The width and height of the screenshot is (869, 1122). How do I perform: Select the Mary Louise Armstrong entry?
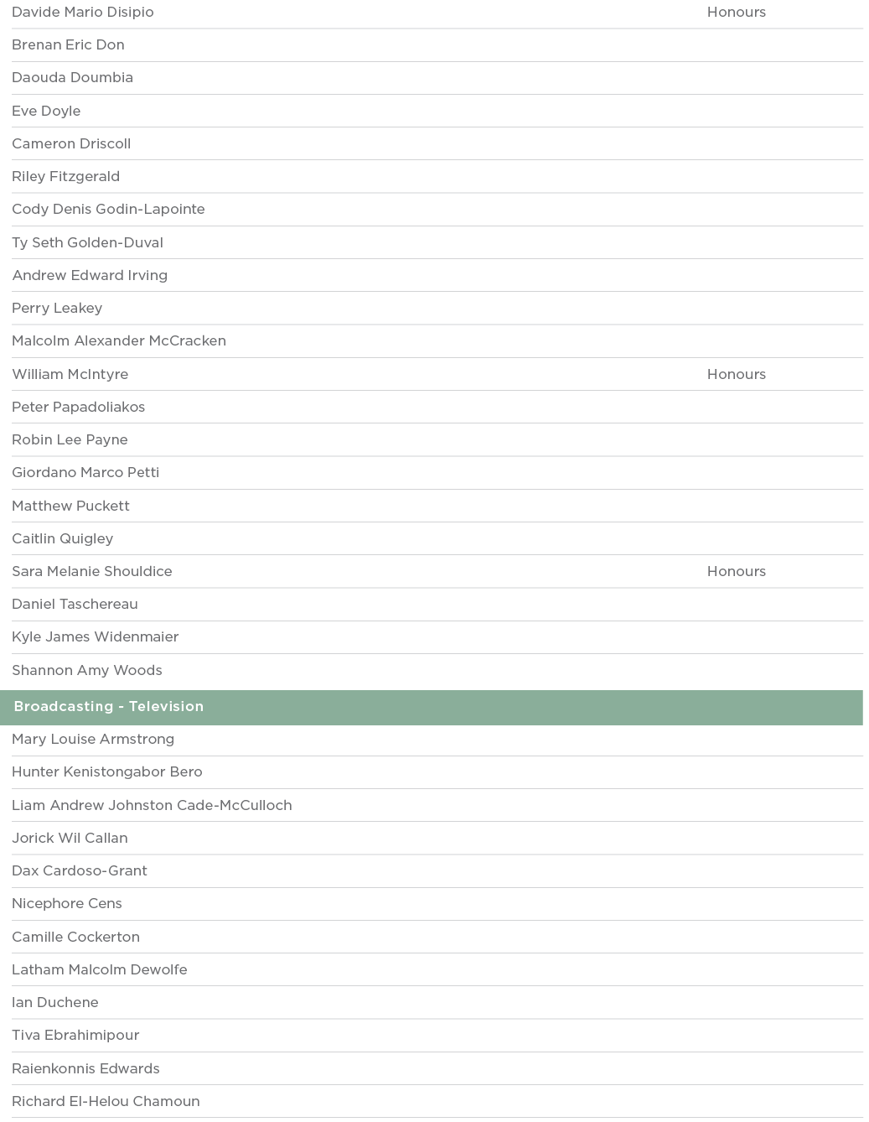click(x=93, y=740)
